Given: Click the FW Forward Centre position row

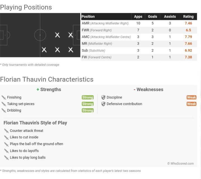Looking at the screenshot, I should [97, 57].
